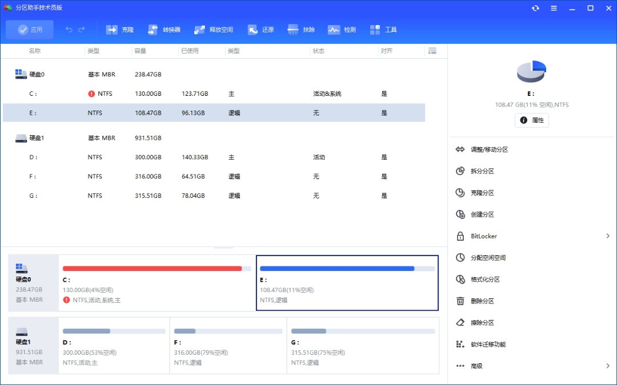Open the hamburger menu in title bar
The height and width of the screenshot is (385, 617).
pyautogui.click(x=554, y=8)
